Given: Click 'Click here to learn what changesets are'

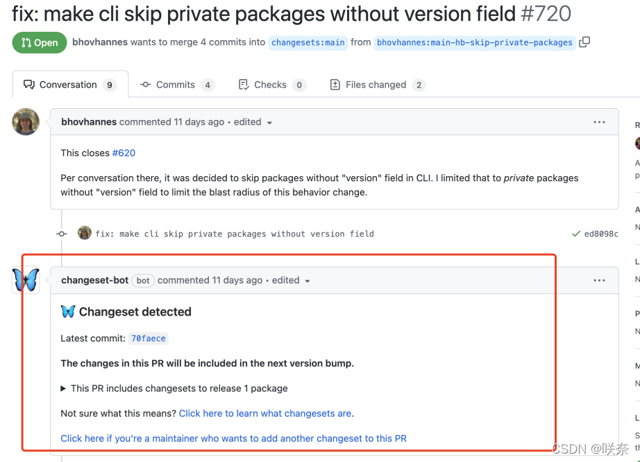Looking at the screenshot, I should [x=265, y=413].
